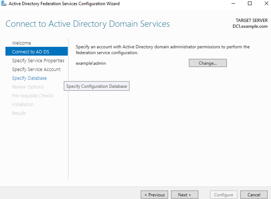271x199 pixels.
Task: Click the Connect to Active Directory Domain Services heading
Action: 88,24
